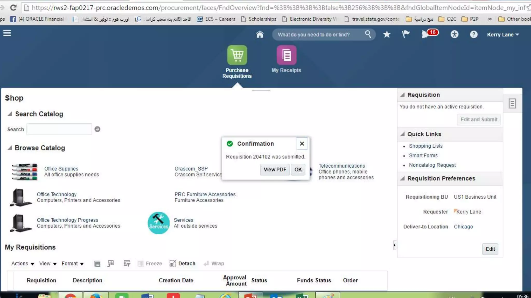This screenshot has width=531, height=298.
Task: Open the P2P bookmarks folder
Action: pos(470,19)
